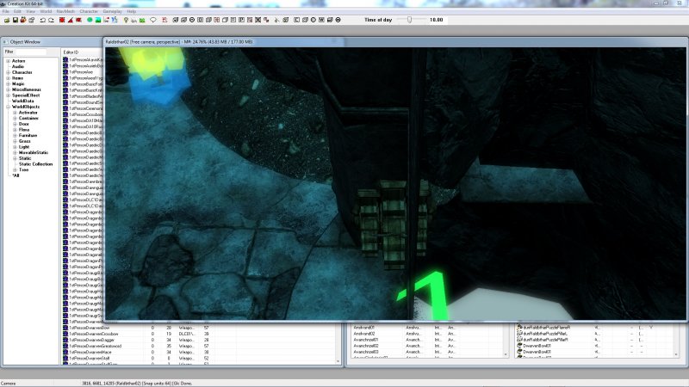Click the speech bubble Filtered Dialogue icon
Image resolution: width=689 pixels, height=387 pixels.
(x=153, y=20)
